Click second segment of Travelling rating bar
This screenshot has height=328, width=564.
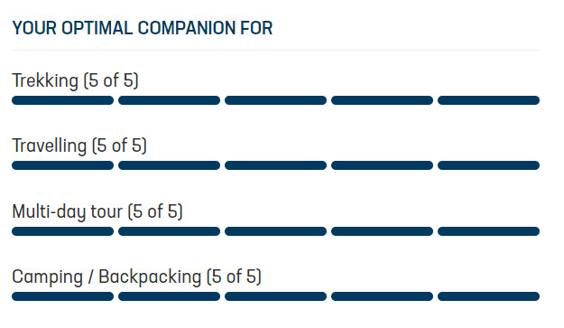pyautogui.click(x=169, y=165)
